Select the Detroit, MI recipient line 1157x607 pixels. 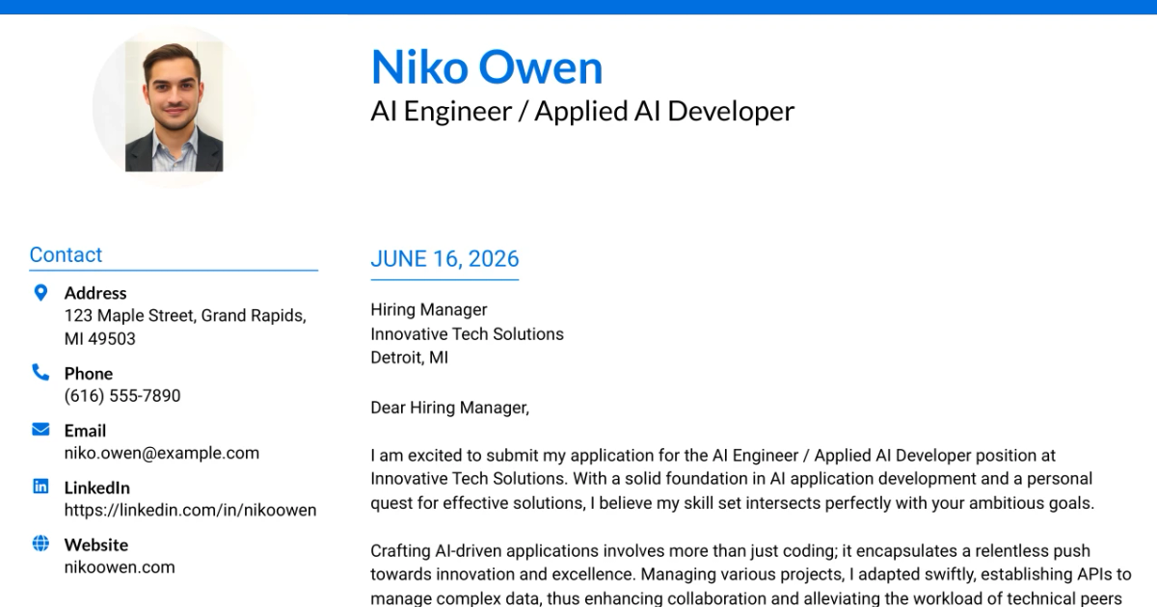click(x=410, y=357)
